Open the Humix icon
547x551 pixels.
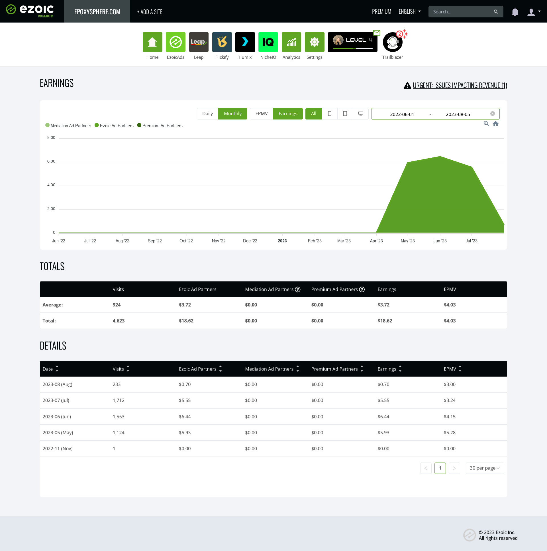[x=245, y=42]
